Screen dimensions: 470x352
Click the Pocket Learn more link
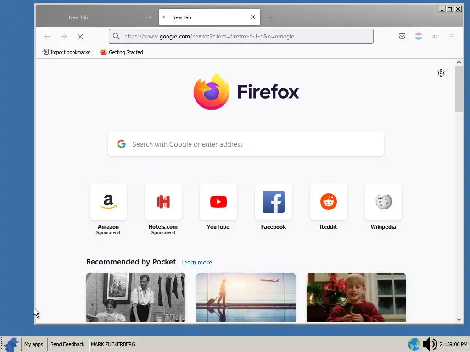pyautogui.click(x=196, y=263)
